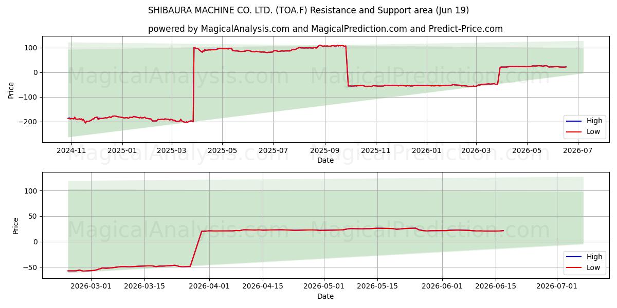Click the upper chart '2026-03' date tick
Image resolution: width=617 pixels, height=308 pixels.
[476, 150]
